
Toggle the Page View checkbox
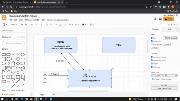[152, 41]
